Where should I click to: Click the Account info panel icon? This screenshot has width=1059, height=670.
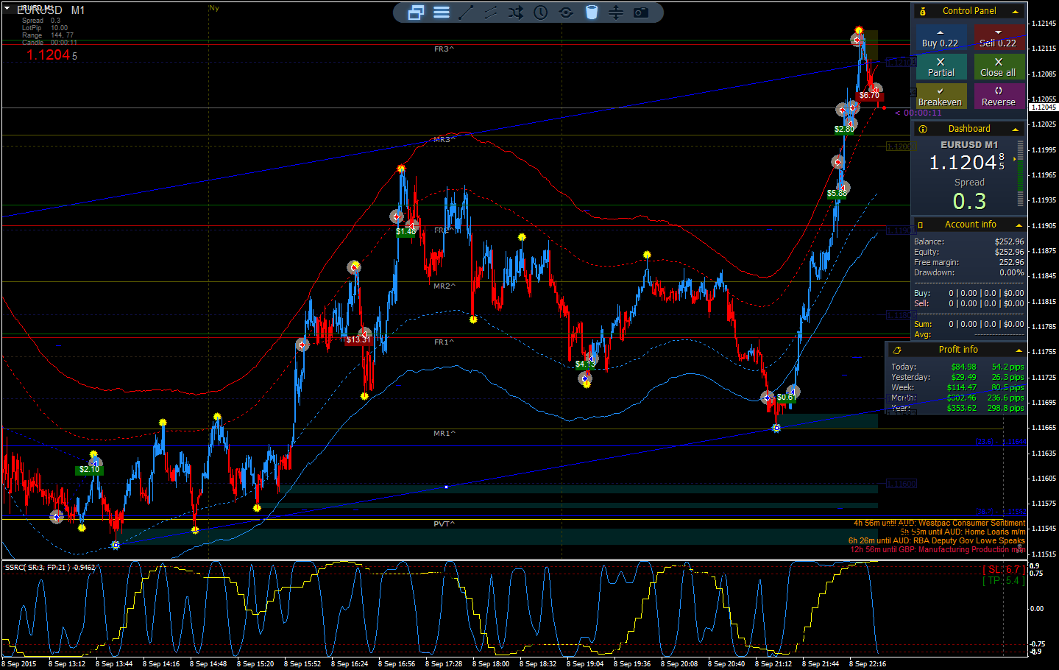pyautogui.click(x=921, y=225)
